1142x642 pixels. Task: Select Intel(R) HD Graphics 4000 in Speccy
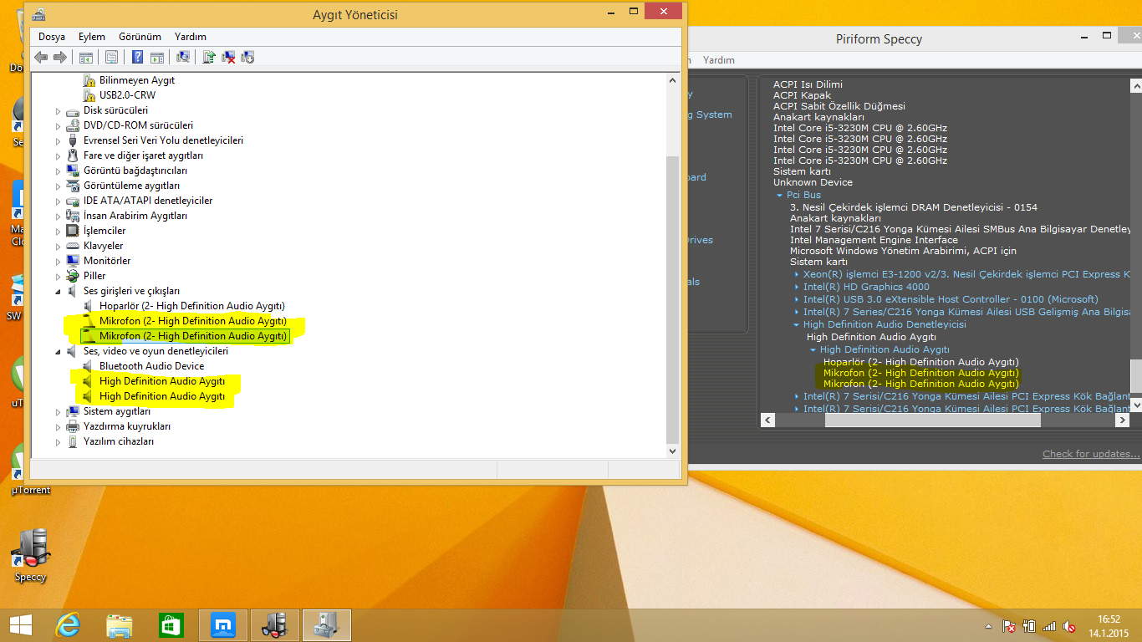(865, 287)
